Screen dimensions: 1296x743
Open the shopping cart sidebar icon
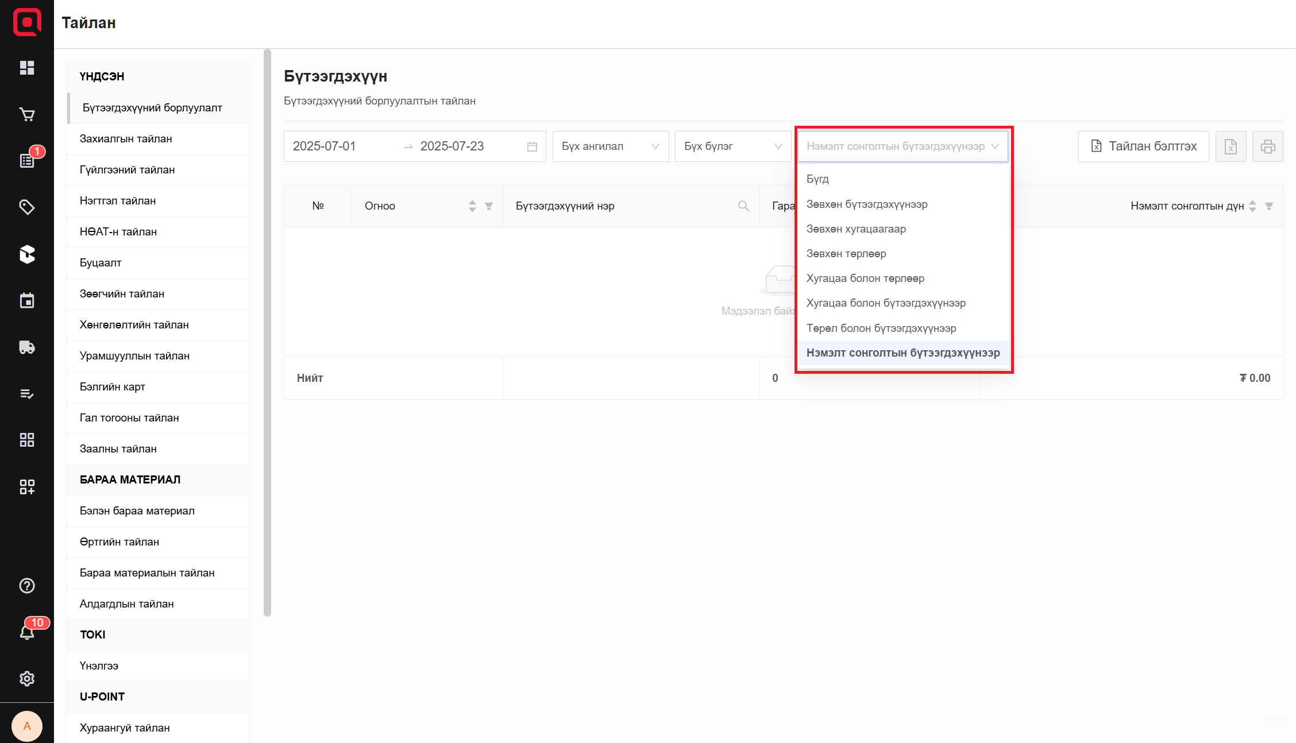click(27, 114)
